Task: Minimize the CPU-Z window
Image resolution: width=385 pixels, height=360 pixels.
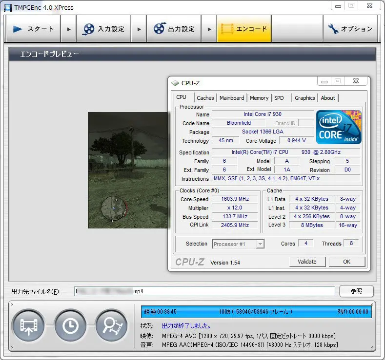Action: click(x=324, y=81)
